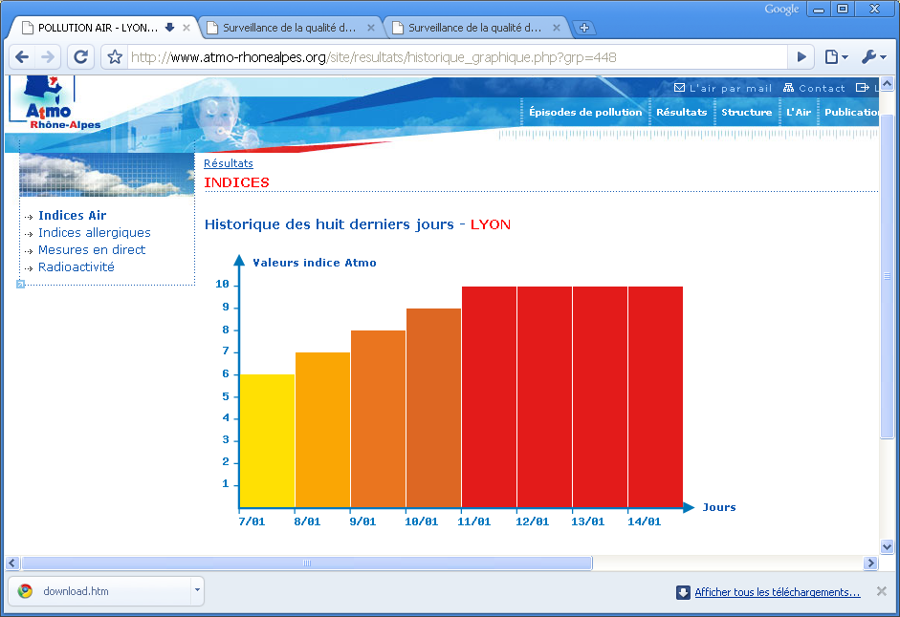
Task: Click the Atmo Rhône-Alpes logo
Action: click(53, 102)
